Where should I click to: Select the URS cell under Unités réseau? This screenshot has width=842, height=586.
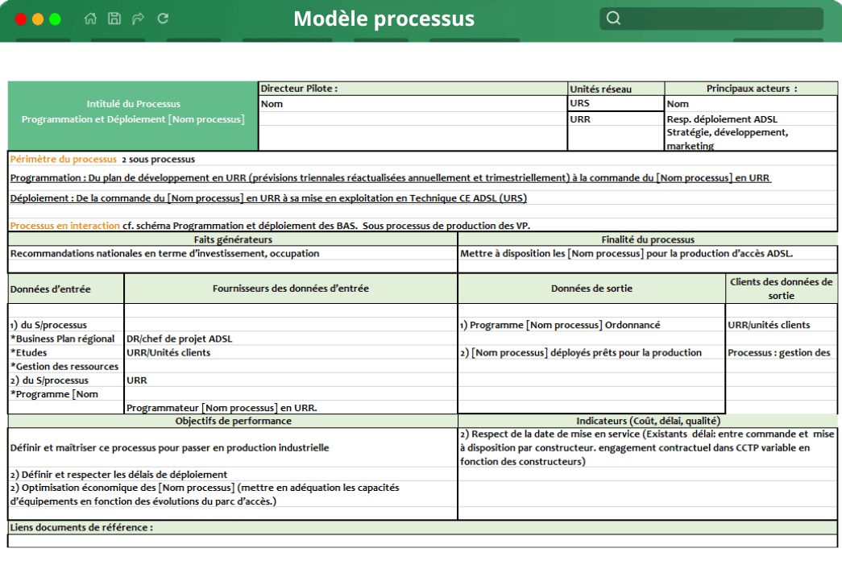[x=615, y=103]
